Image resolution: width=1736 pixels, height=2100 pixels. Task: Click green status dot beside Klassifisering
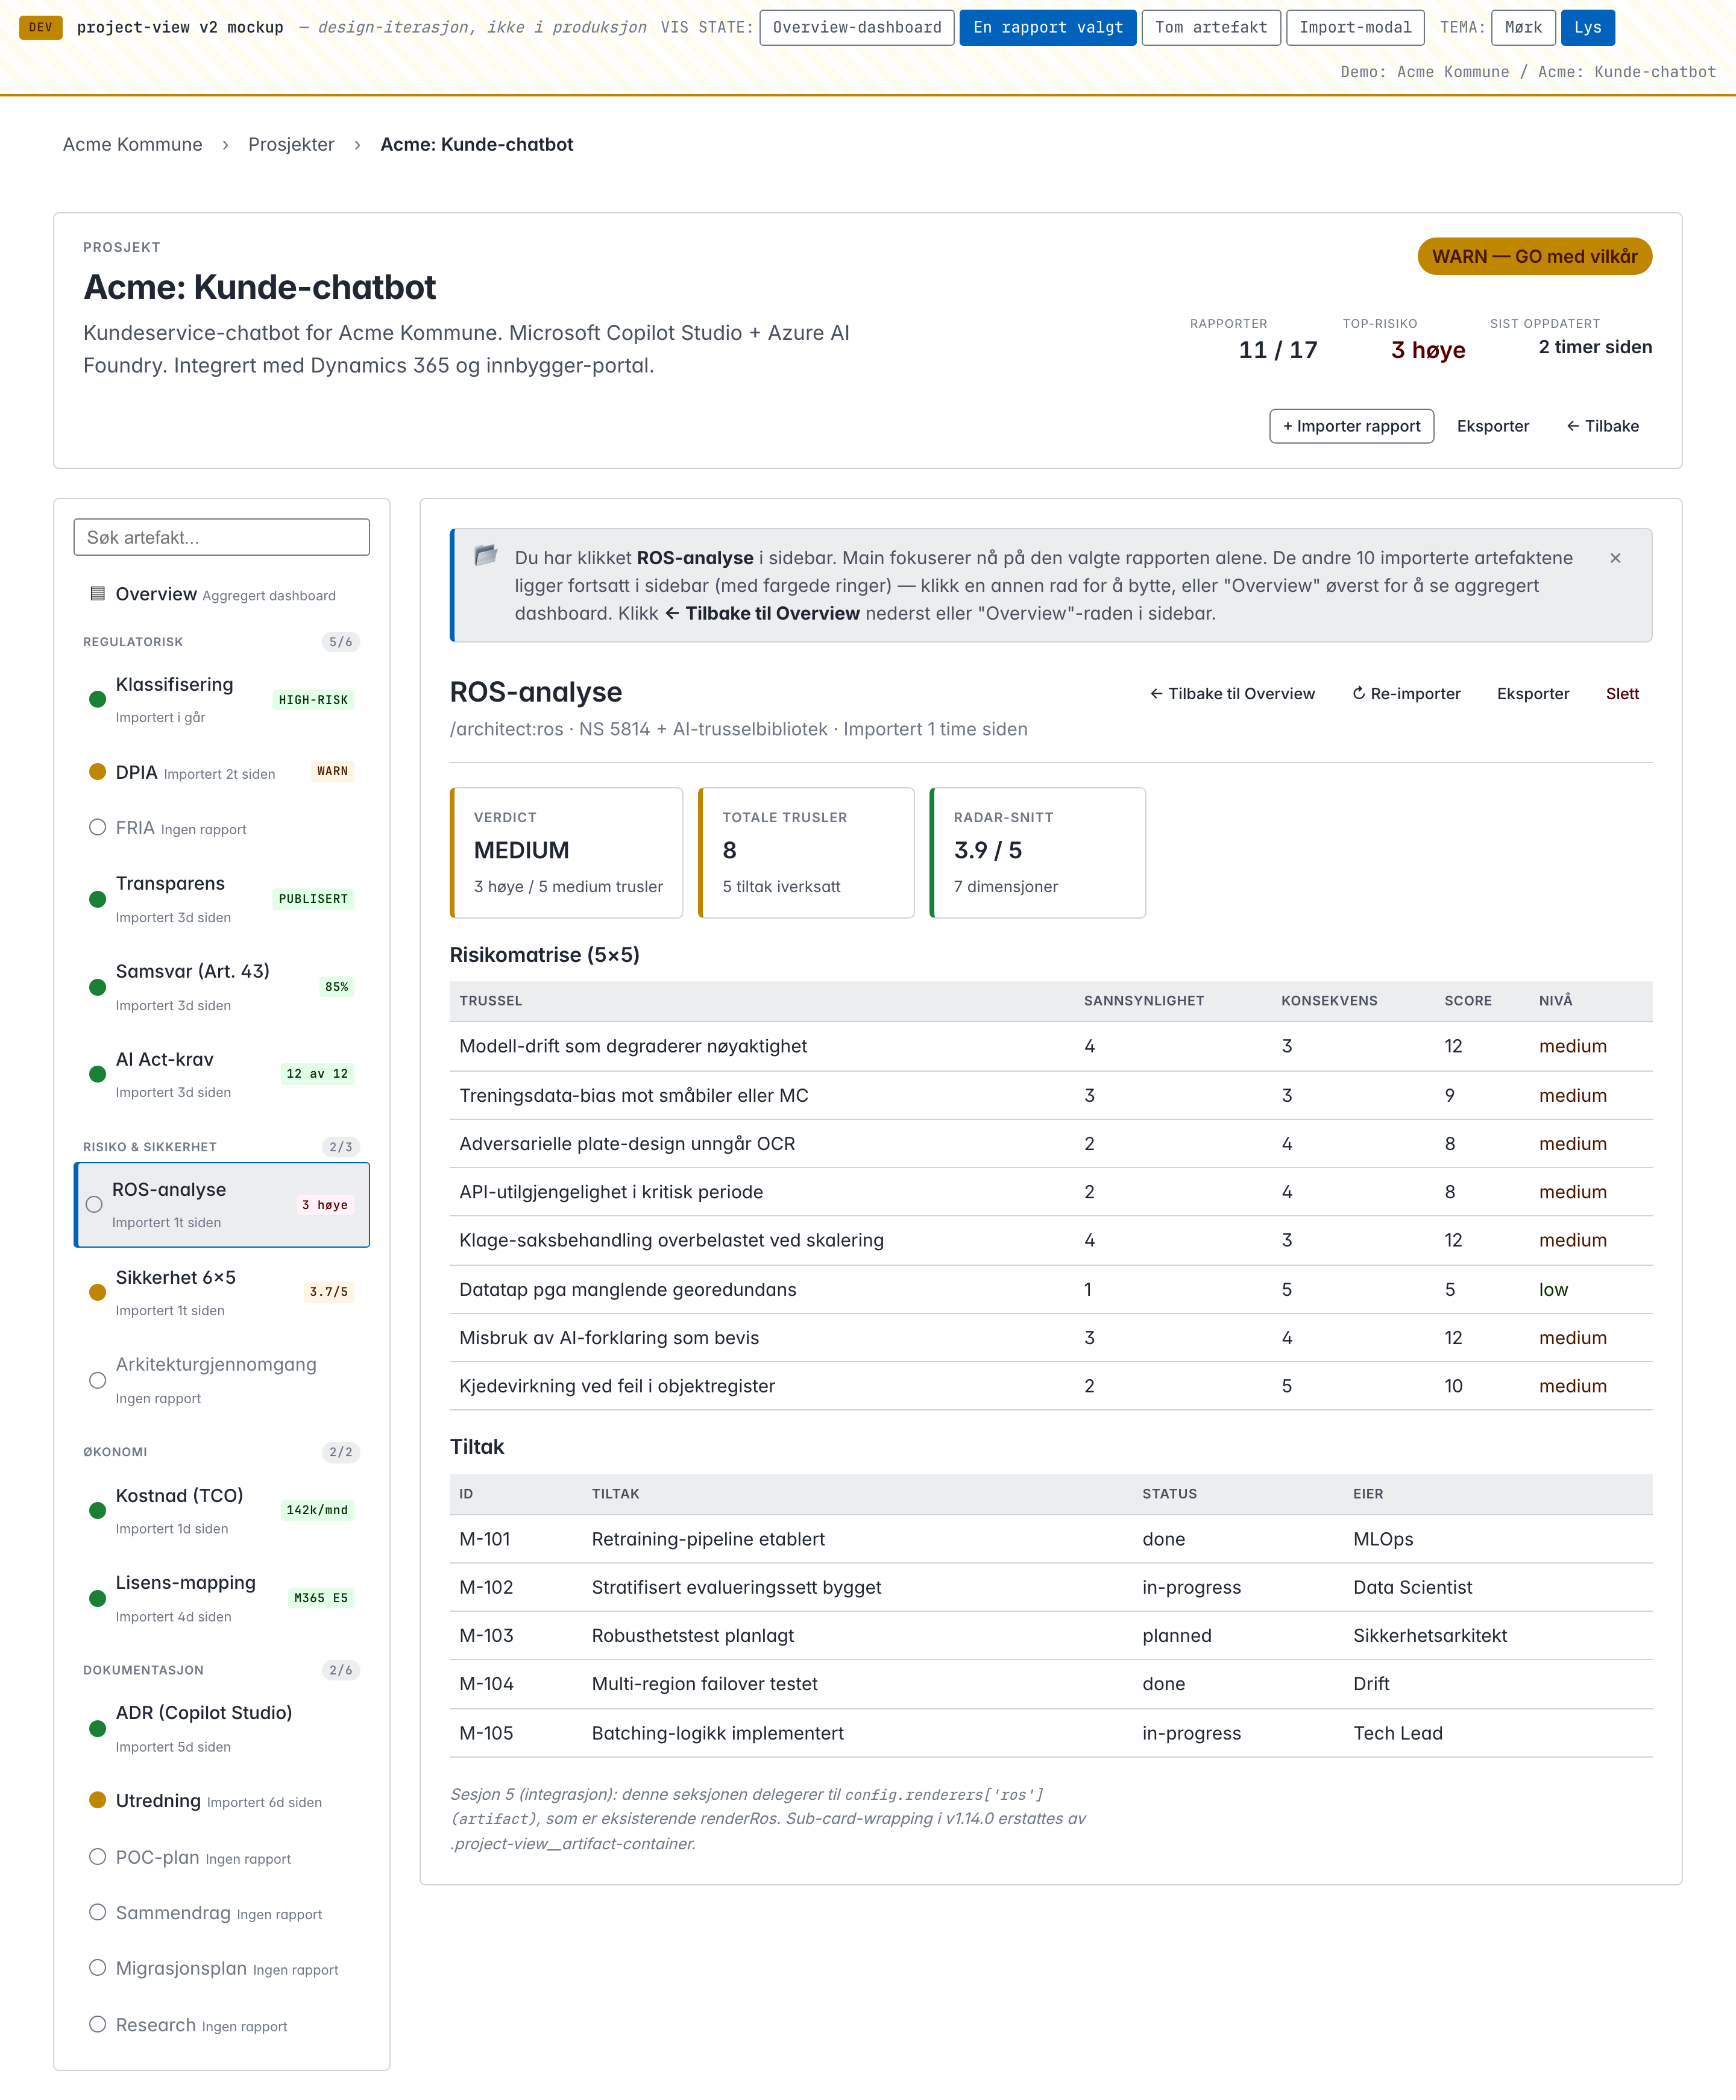point(97,699)
